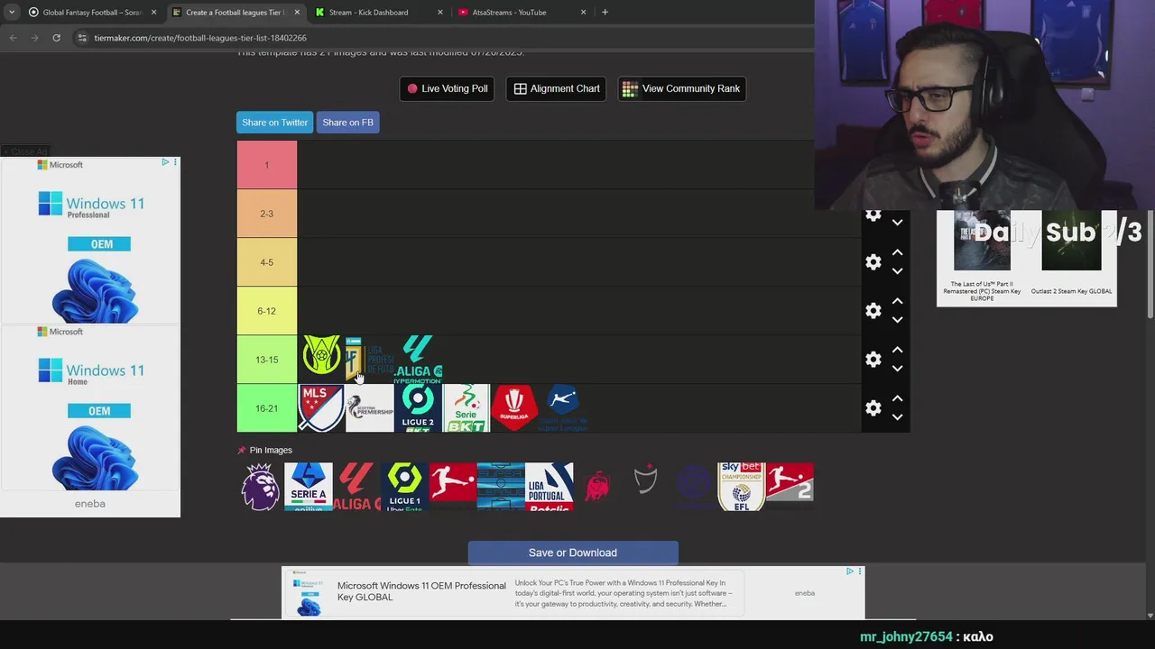Switch to the Create a Football leagues Tier tab
The height and width of the screenshot is (649, 1155).
[x=235, y=13]
